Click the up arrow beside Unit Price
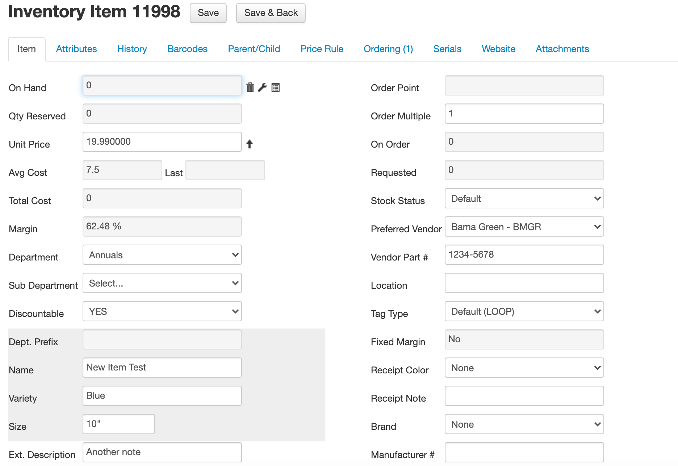The image size is (678, 466). point(250,144)
